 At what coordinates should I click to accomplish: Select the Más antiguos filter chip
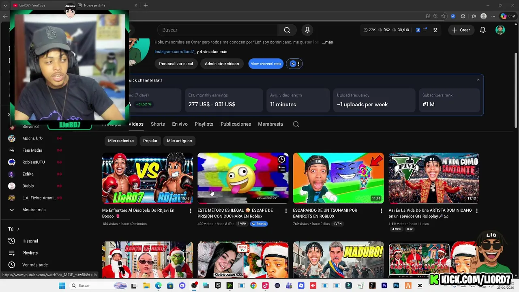pyautogui.click(x=179, y=141)
